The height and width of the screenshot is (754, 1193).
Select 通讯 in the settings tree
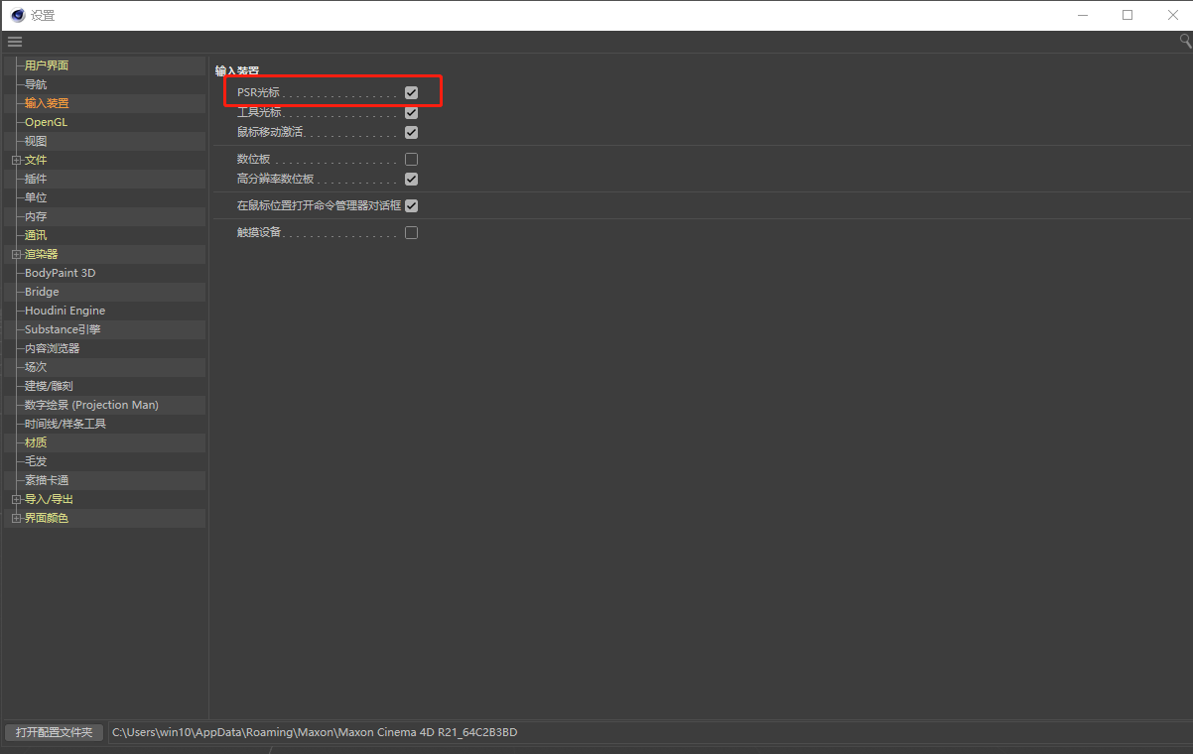click(x=36, y=235)
